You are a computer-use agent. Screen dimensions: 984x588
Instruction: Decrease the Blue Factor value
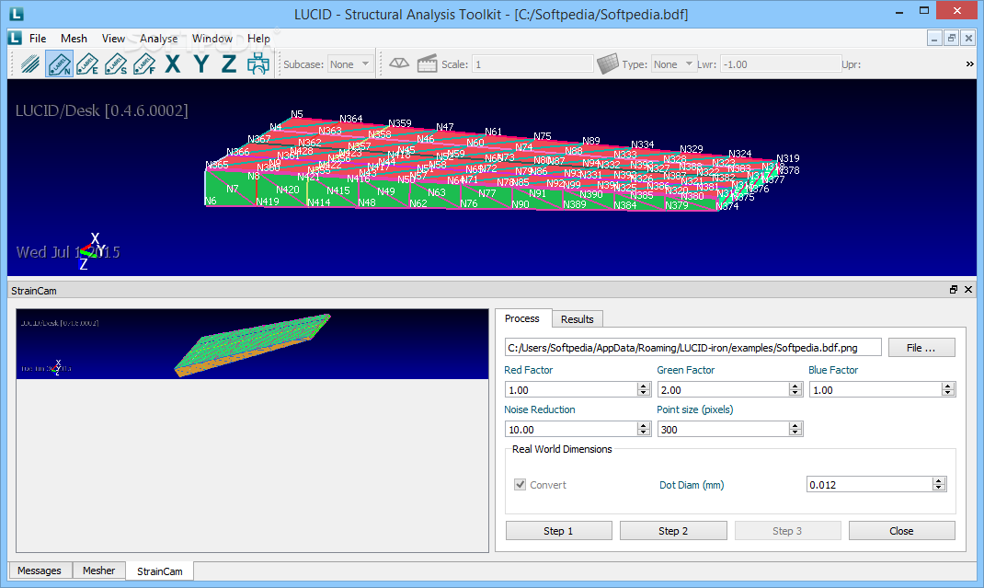coord(948,393)
